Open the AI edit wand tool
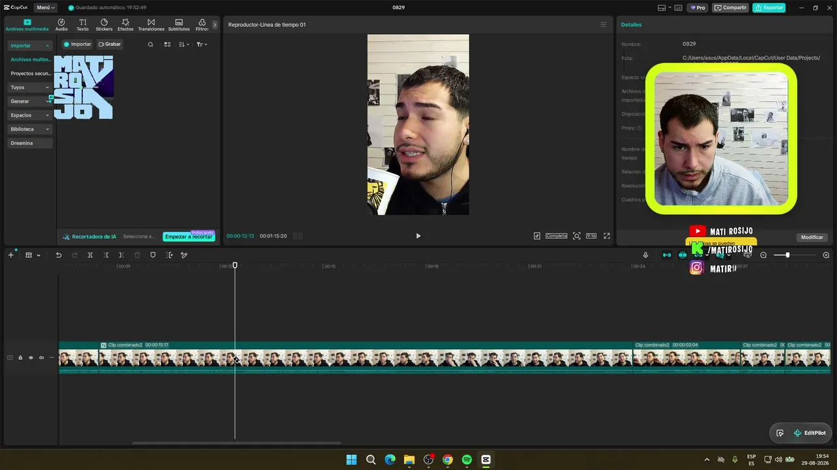This screenshot has width=837, height=470. coord(184,255)
